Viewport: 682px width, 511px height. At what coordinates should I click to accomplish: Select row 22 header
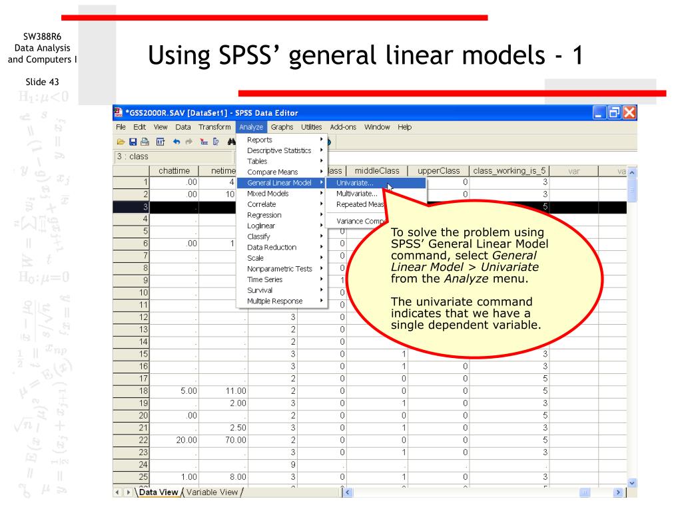[x=131, y=440]
